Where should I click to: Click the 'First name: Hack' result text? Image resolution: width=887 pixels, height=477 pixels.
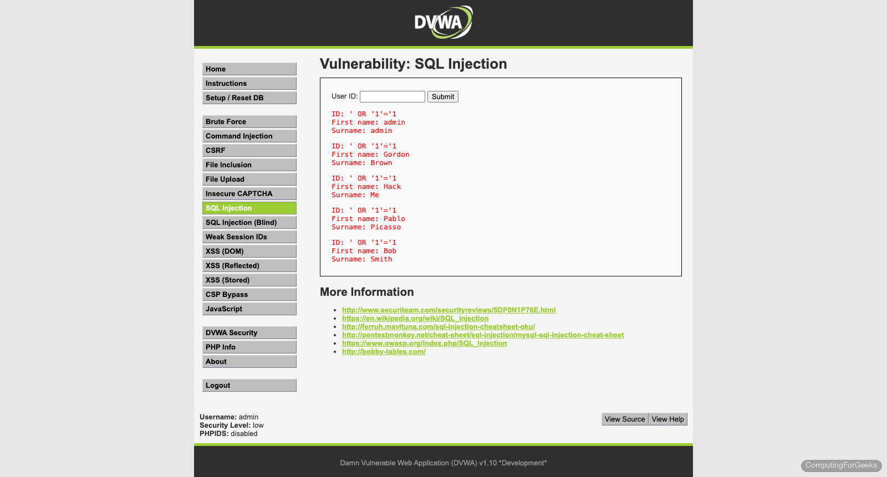[x=366, y=187]
